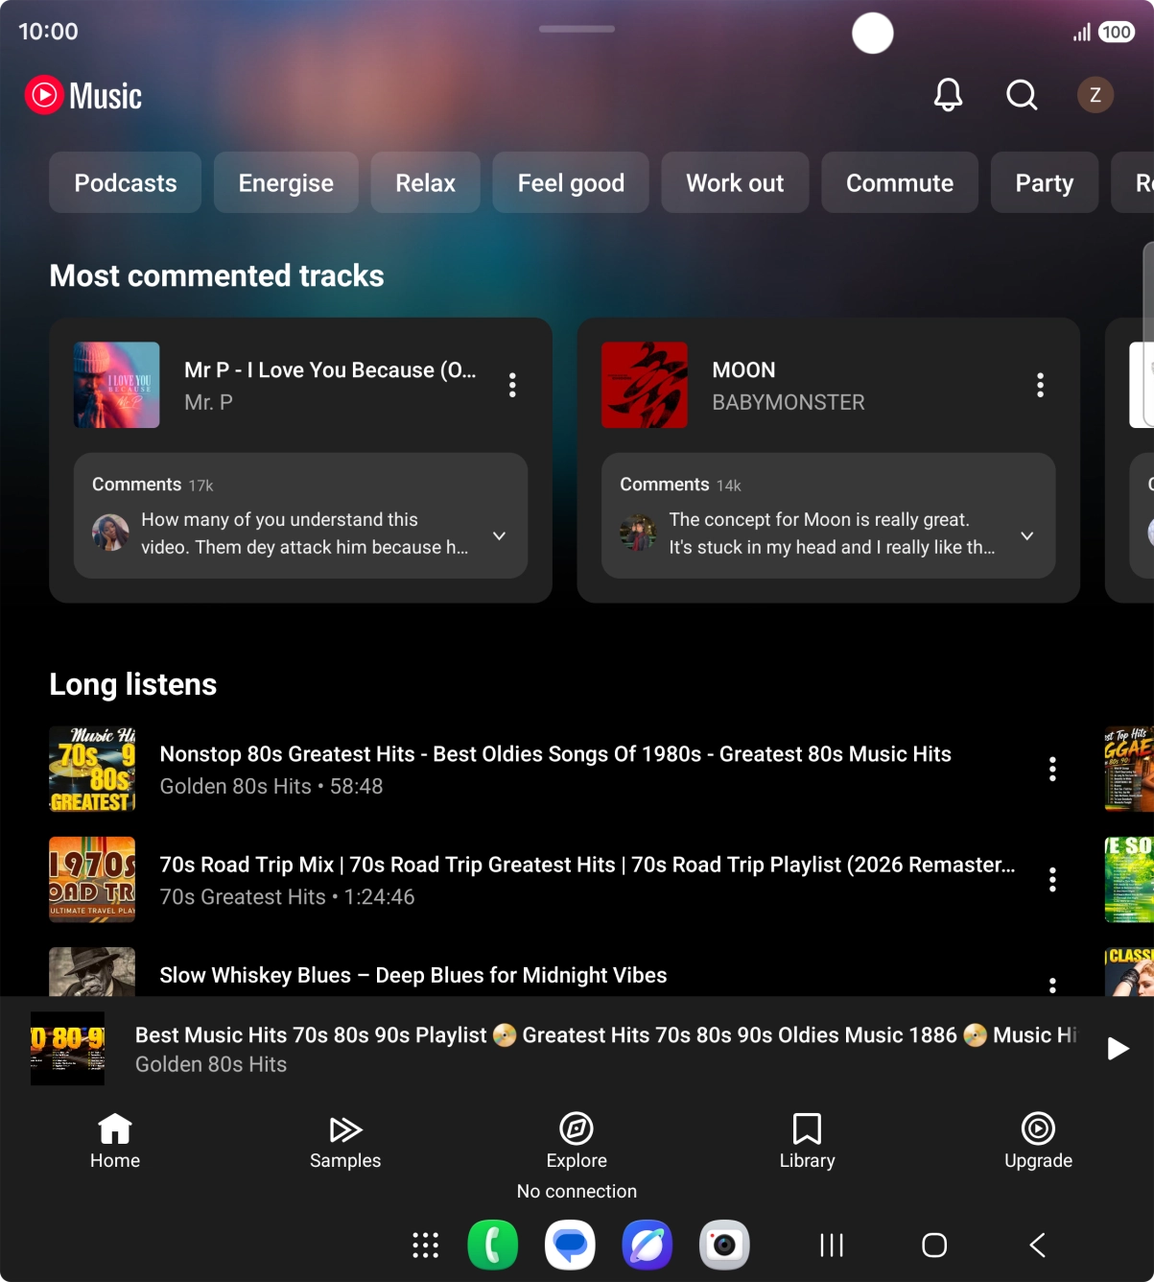Viewport: 1154px width, 1282px height.
Task: Select the Energise chip
Action: coord(286,182)
